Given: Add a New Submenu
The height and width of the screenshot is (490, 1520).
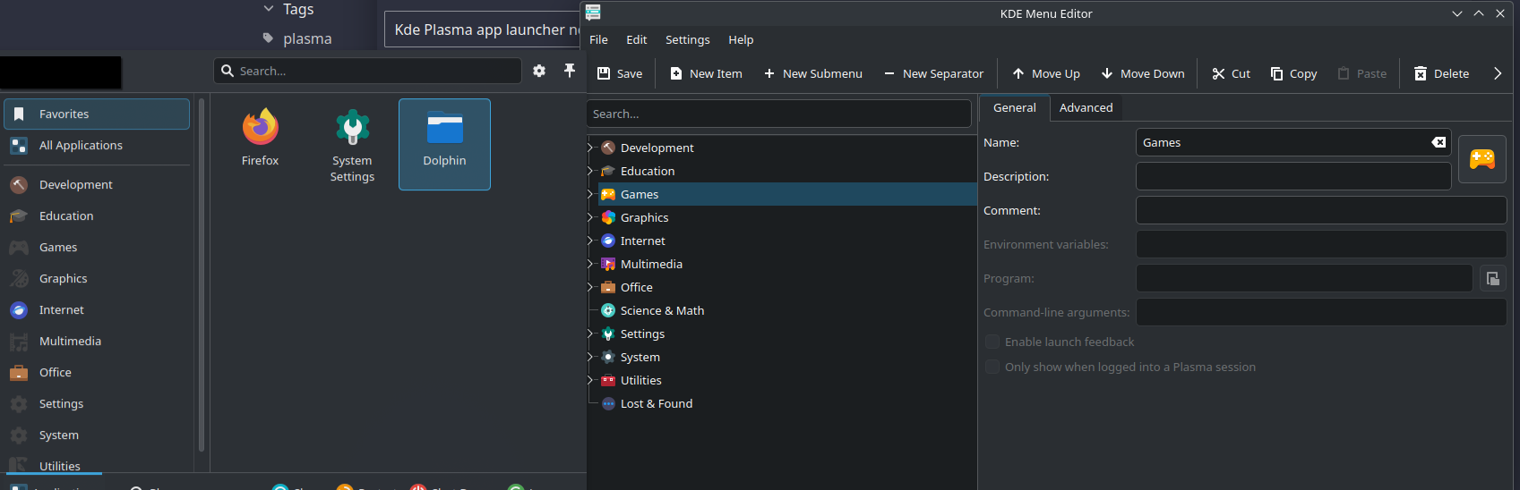Looking at the screenshot, I should tap(812, 73).
